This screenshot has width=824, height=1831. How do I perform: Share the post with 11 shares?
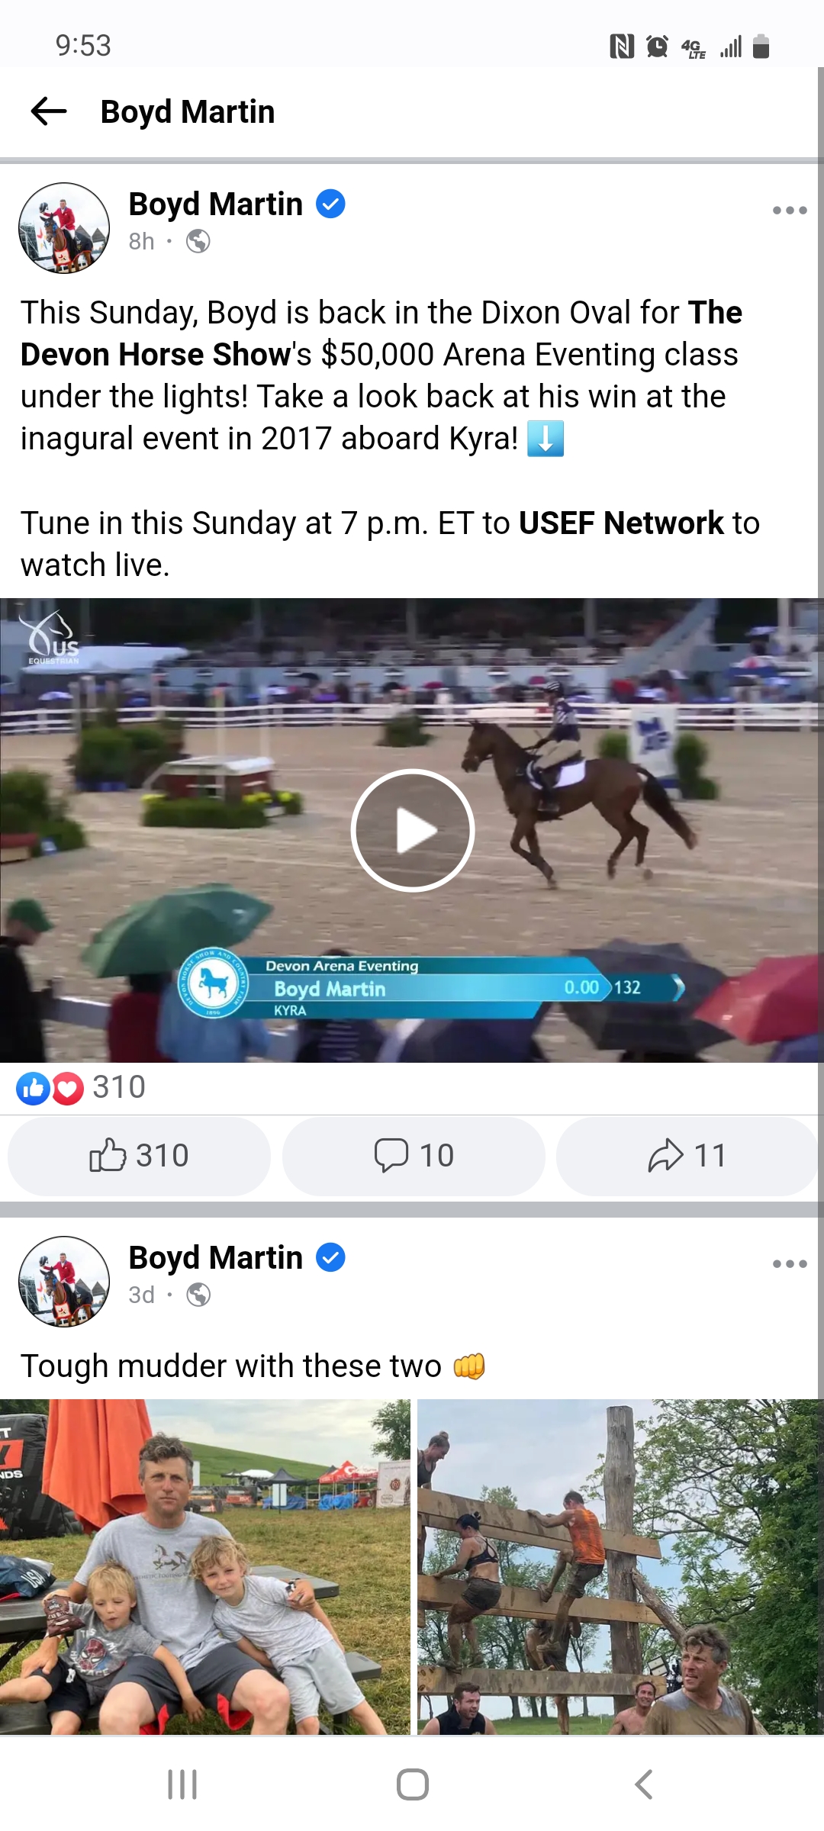click(x=687, y=1155)
